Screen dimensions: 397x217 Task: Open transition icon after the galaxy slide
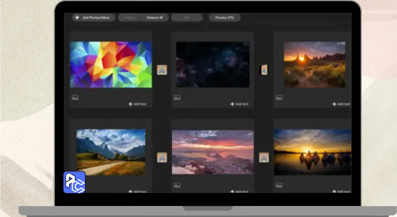coord(264,70)
